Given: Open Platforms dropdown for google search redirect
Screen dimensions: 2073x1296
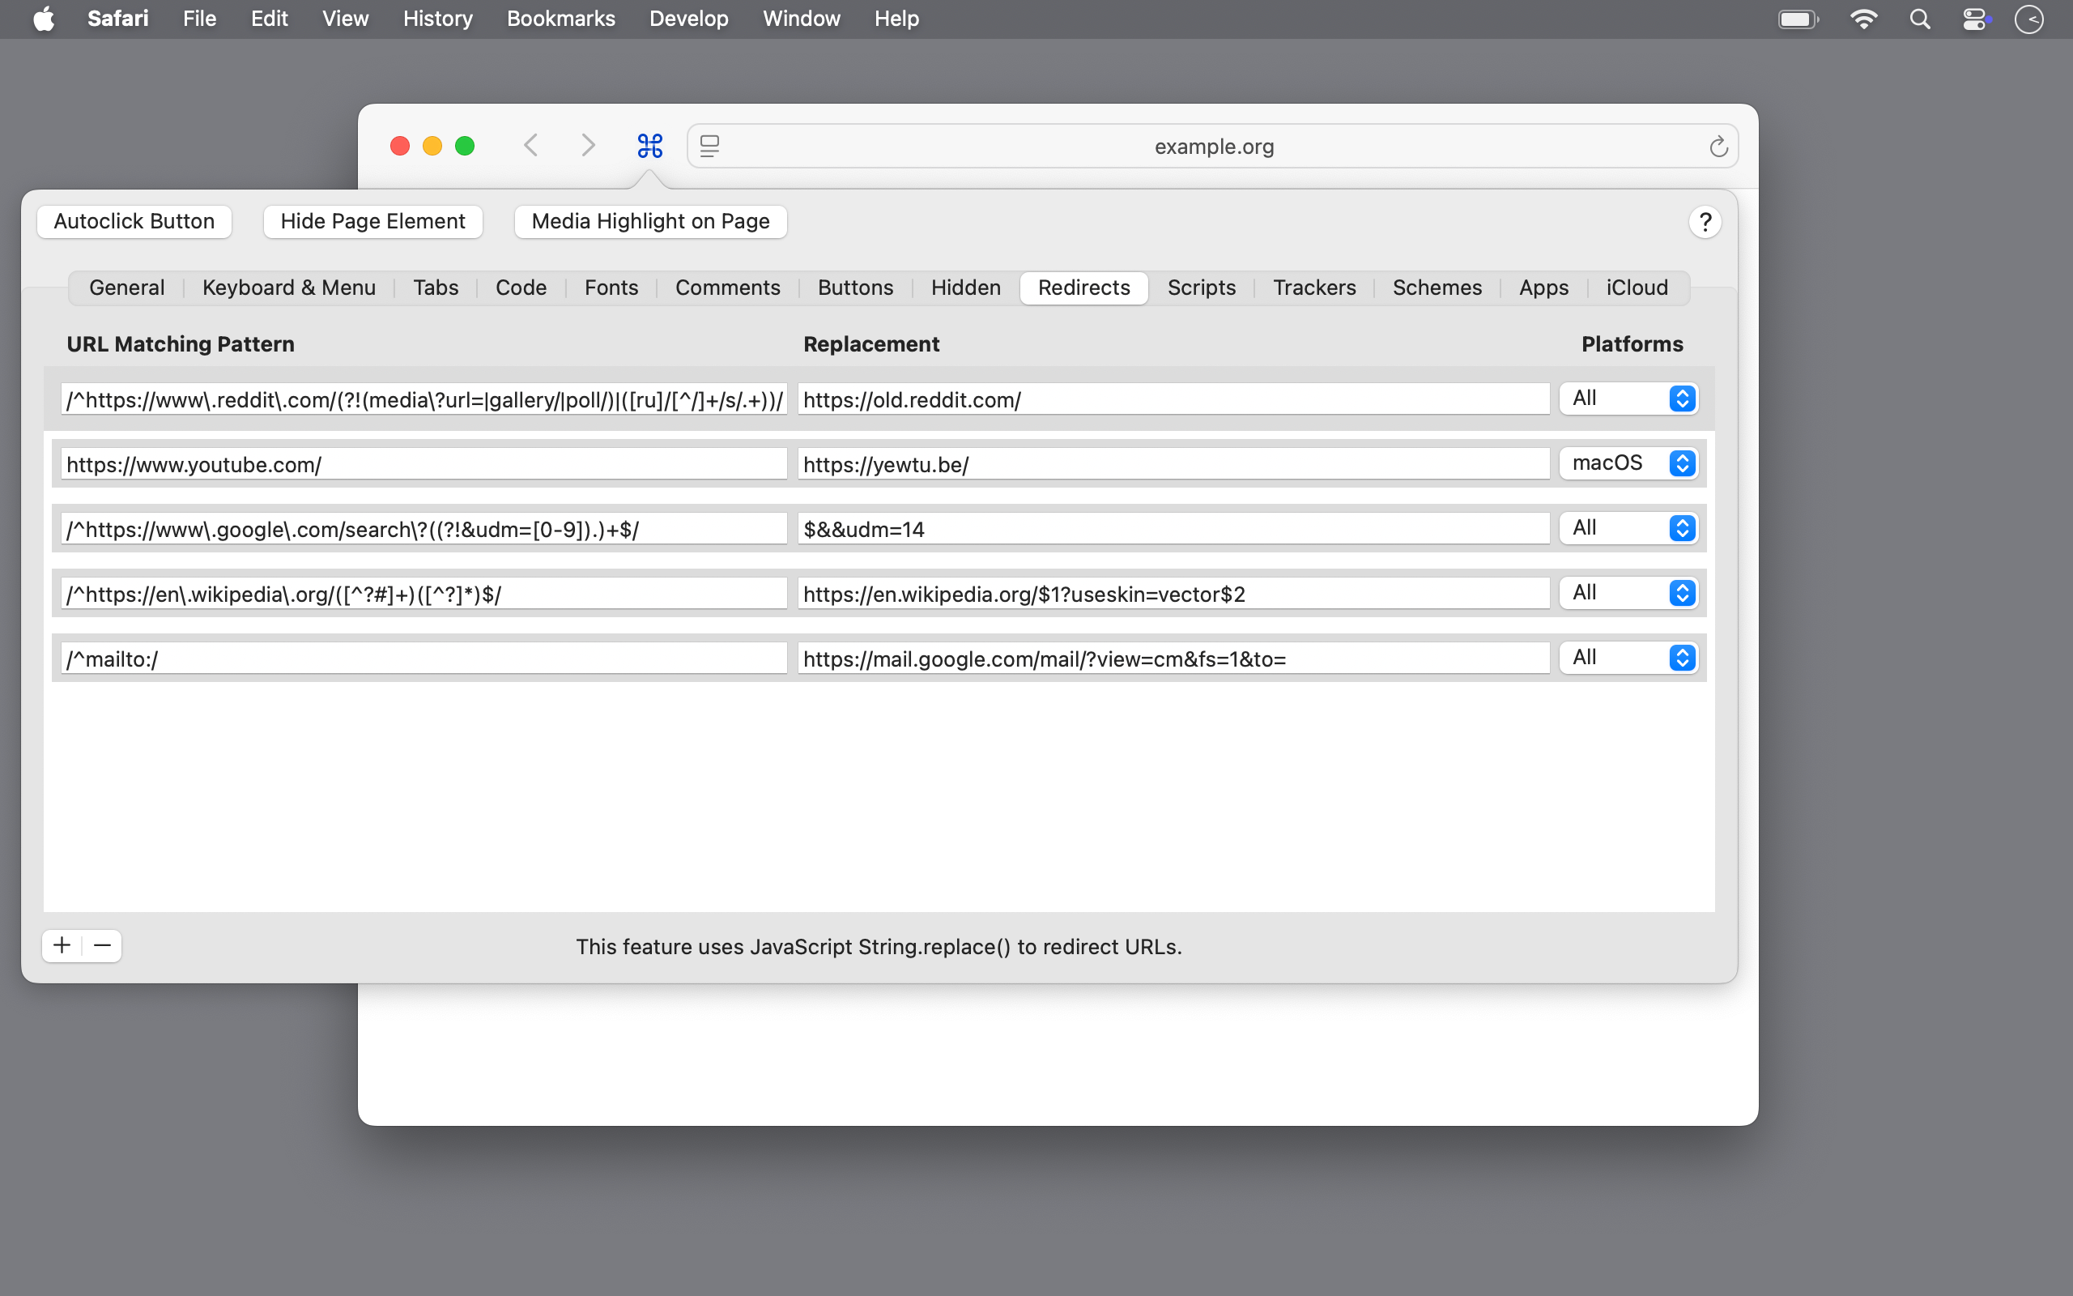Looking at the screenshot, I should pyautogui.click(x=1628, y=528).
